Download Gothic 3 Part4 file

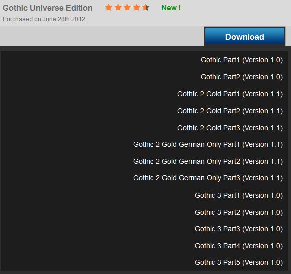[239, 246]
